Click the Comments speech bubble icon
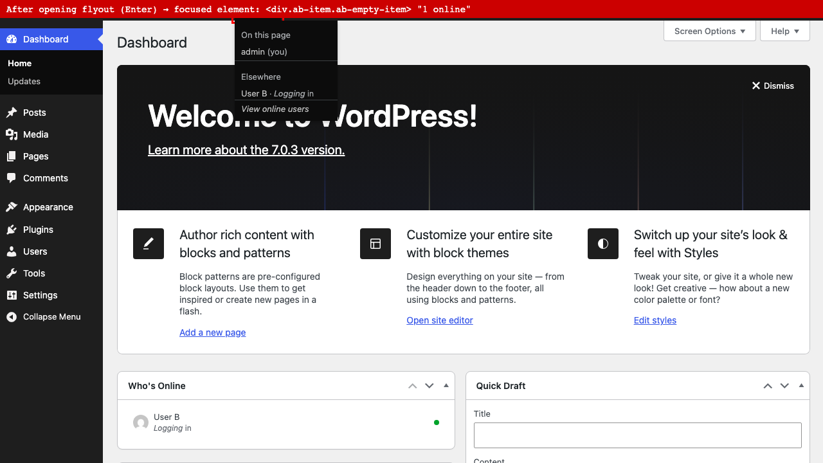The height and width of the screenshot is (463, 823). [12, 178]
